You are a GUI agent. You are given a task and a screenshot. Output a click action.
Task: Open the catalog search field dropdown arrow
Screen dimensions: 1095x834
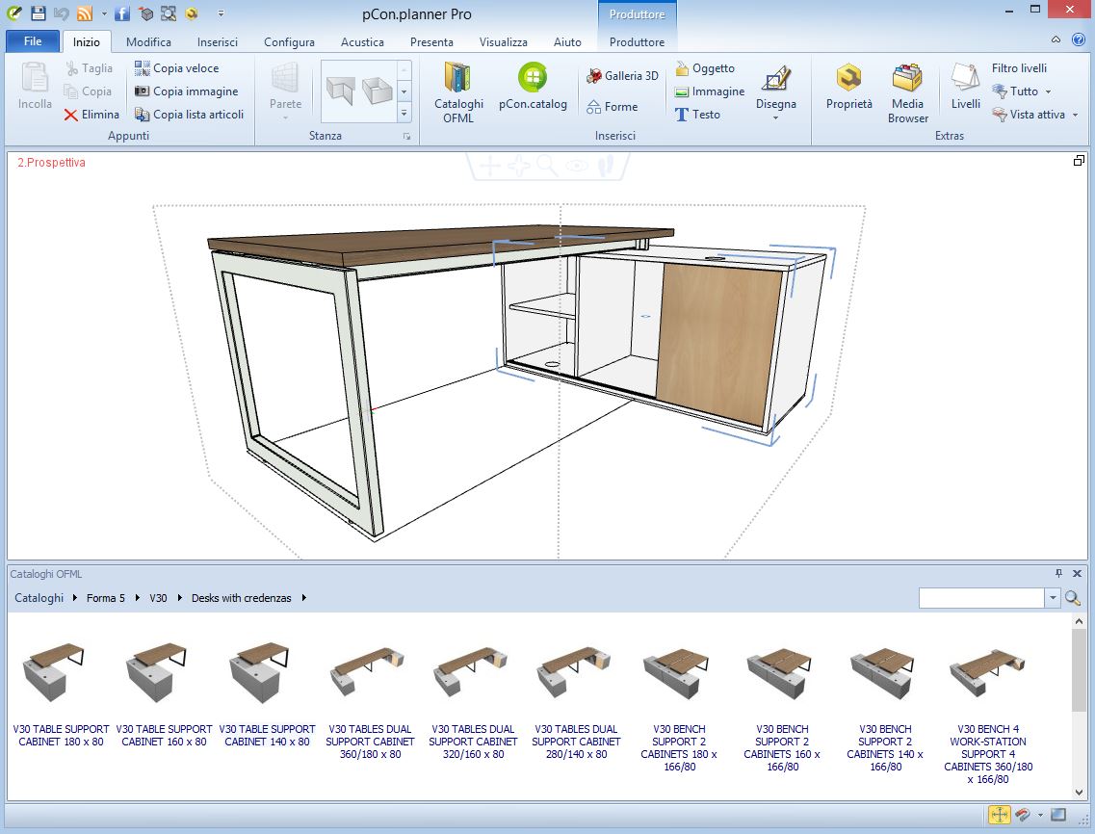pyautogui.click(x=1053, y=598)
